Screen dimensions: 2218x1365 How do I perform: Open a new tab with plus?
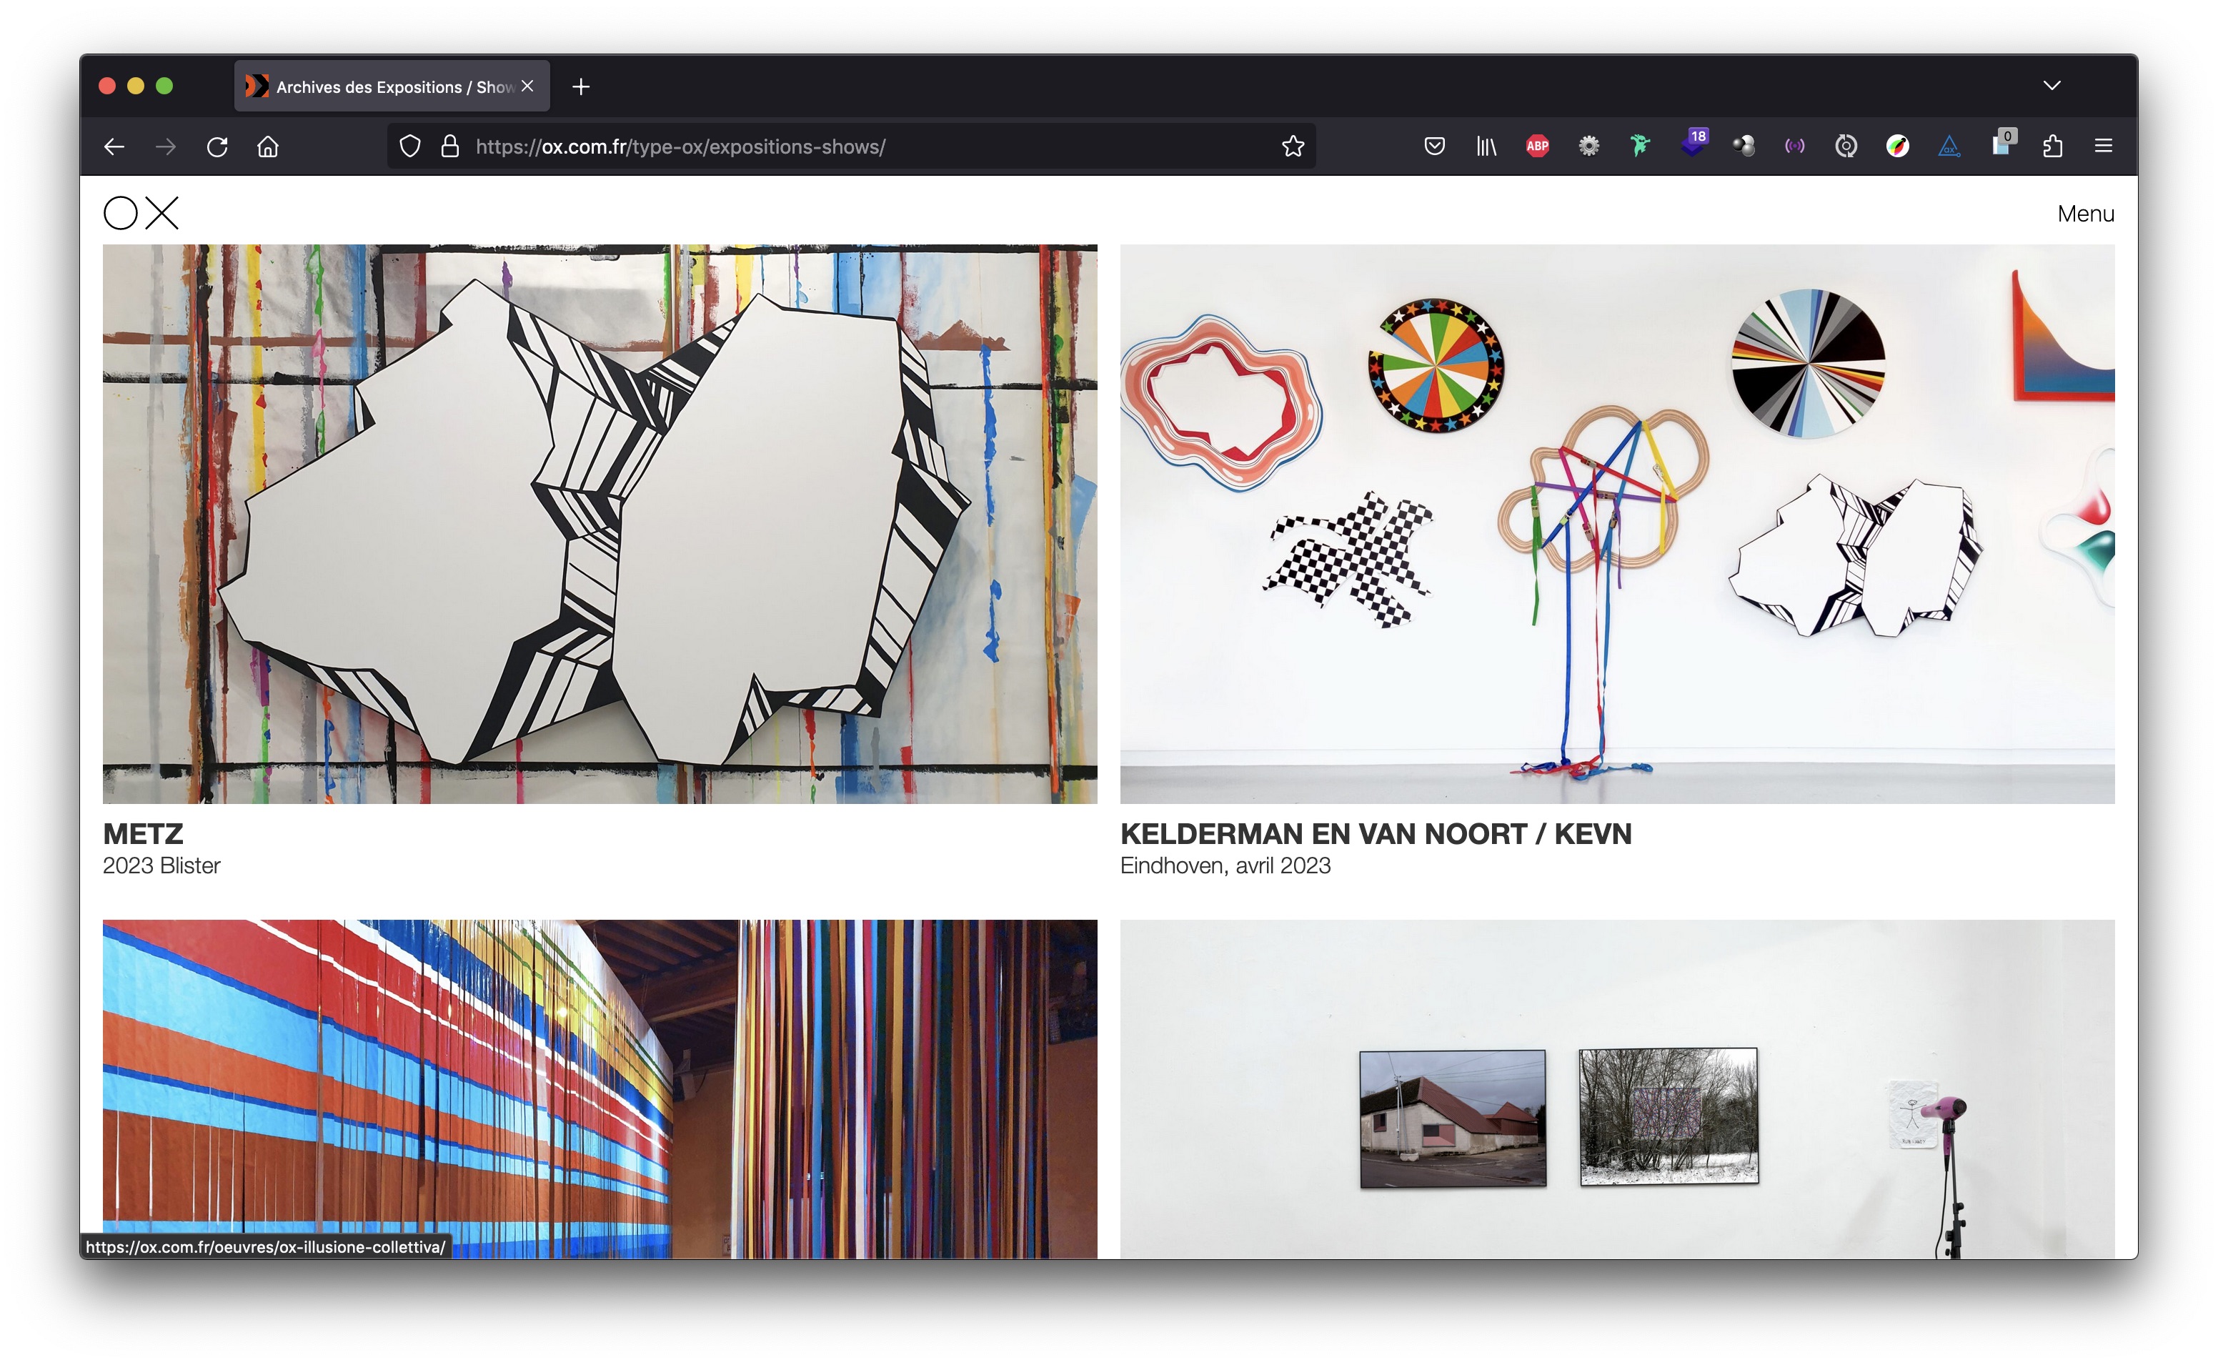581,86
